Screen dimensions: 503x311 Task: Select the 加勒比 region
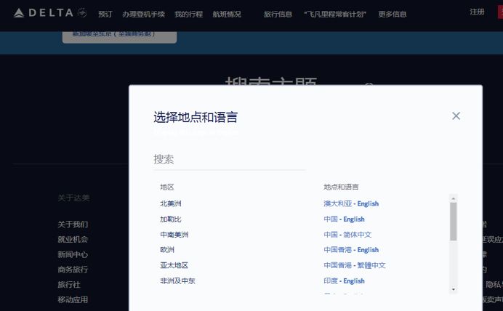171,219
